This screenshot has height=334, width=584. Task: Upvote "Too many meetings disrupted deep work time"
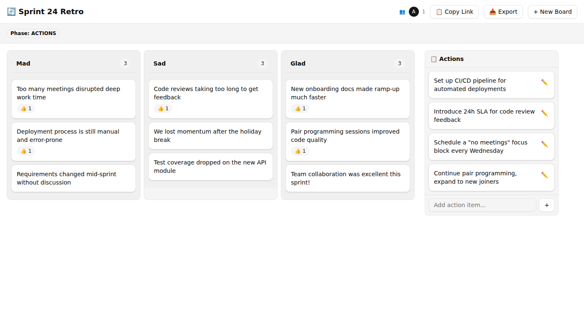point(26,109)
